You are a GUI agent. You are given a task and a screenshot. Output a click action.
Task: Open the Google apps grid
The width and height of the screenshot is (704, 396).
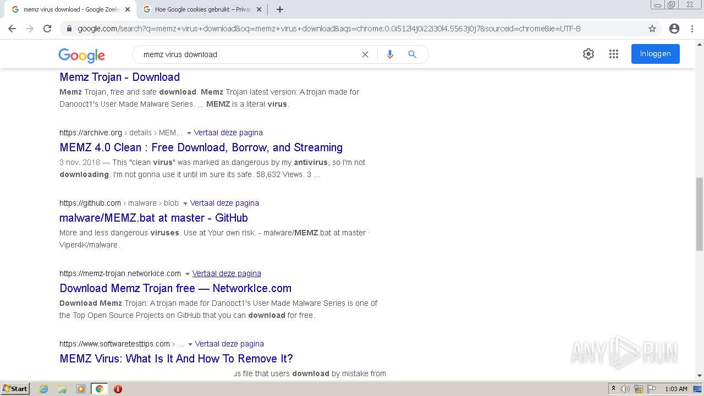click(x=614, y=54)
